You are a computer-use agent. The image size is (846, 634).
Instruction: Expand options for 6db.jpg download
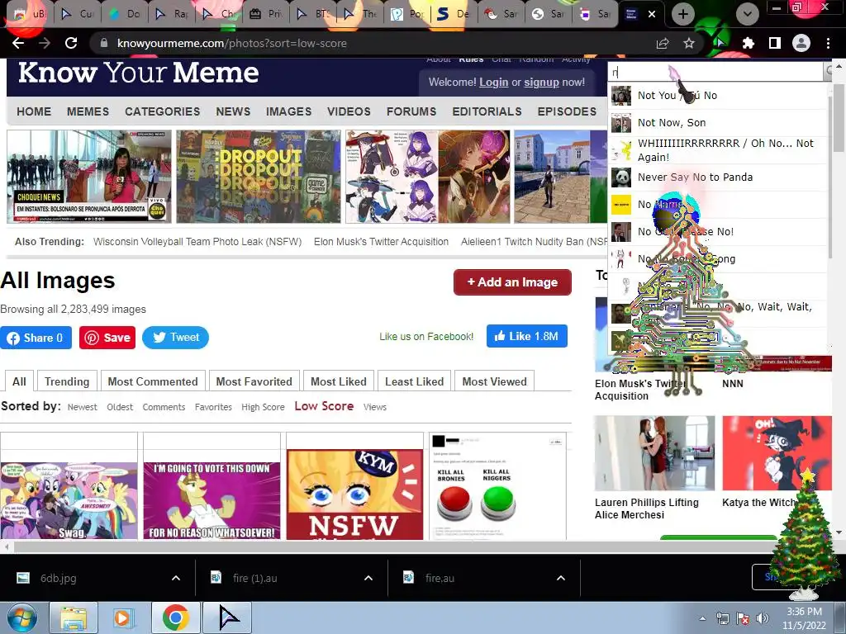pos(176,578)
